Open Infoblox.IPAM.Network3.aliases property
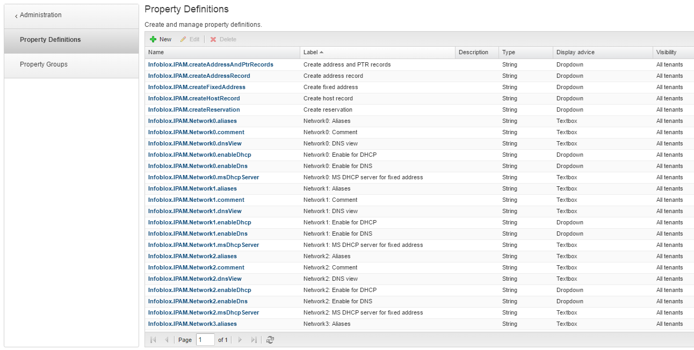 (192, 324)
